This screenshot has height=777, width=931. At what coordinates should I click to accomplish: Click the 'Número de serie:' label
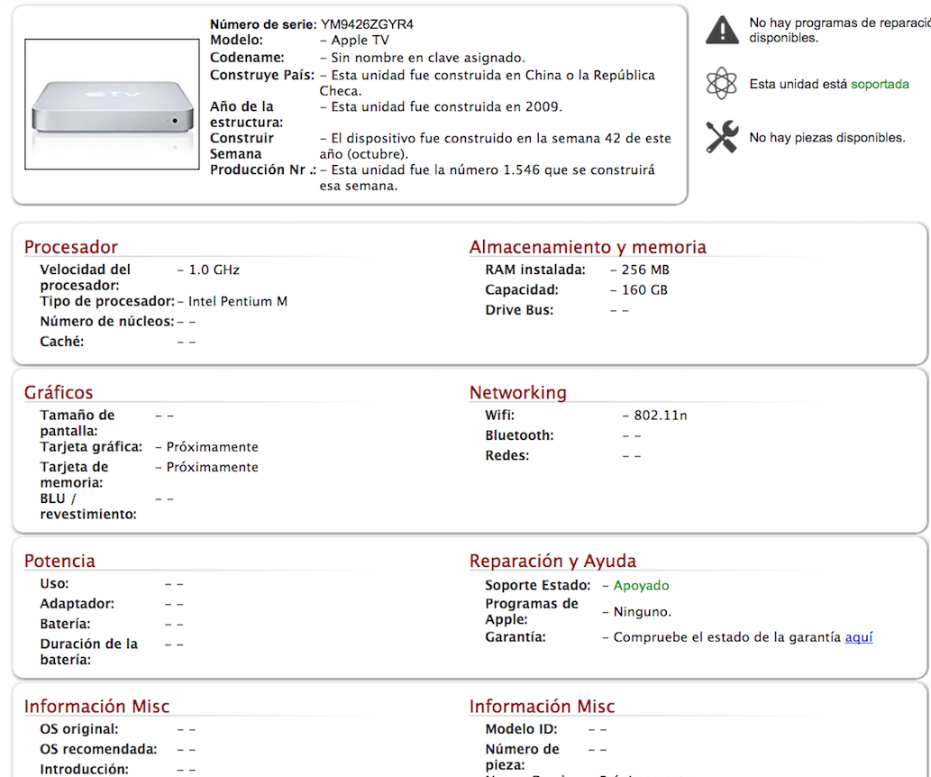point(263,24)
